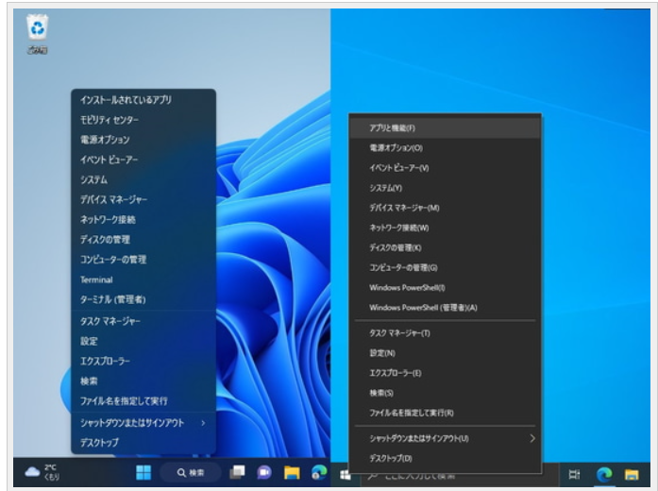
Task: Select コンピューターの管理(G)
Action: pos(446,268)
